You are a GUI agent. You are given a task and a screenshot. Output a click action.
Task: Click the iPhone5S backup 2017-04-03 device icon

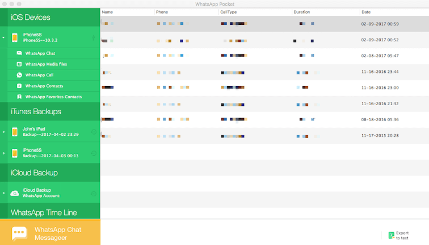tap(15, 153)
